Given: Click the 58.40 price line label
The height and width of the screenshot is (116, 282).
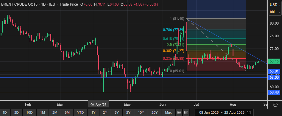Looking at the screenshot, I should (x=274, y=92).
